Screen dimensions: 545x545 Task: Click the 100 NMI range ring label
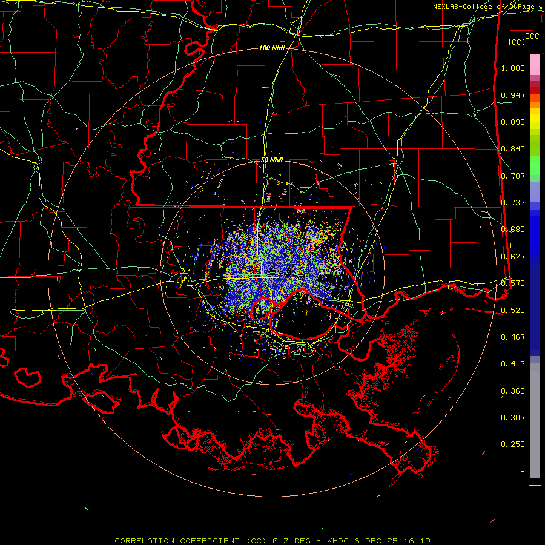(272, 48)
